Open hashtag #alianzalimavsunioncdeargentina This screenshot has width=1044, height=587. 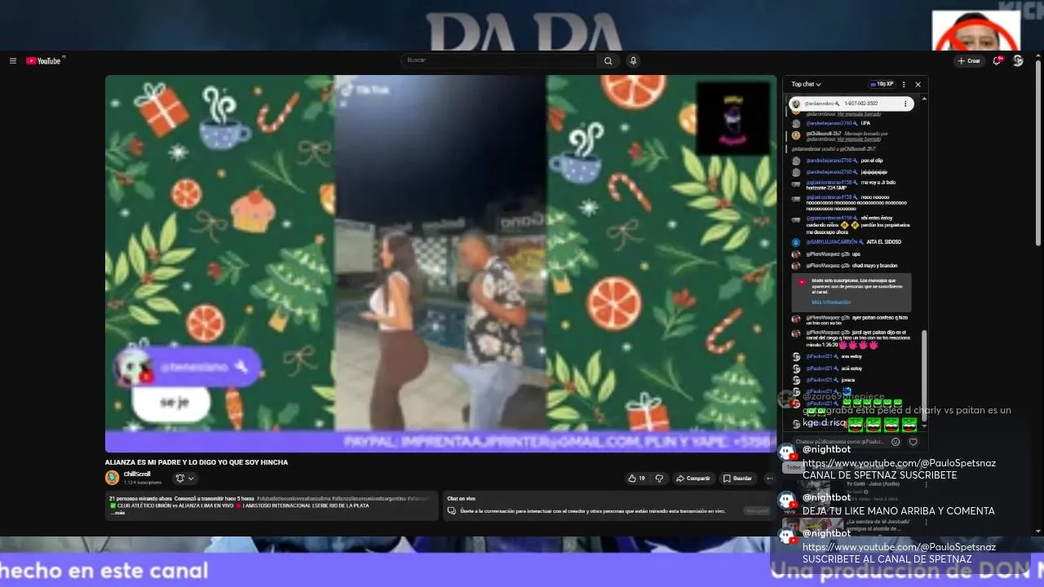[369, 498]
